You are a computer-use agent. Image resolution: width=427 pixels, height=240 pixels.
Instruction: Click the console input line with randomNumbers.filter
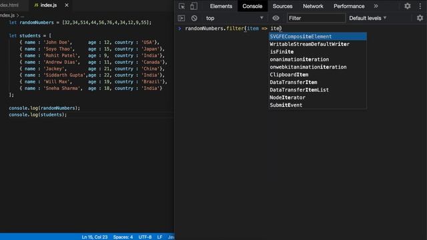pos(234,28)
